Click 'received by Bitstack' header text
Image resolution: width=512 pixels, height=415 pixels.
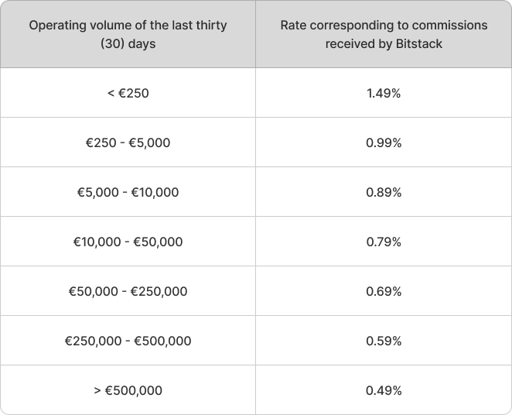tap(384, 43)
